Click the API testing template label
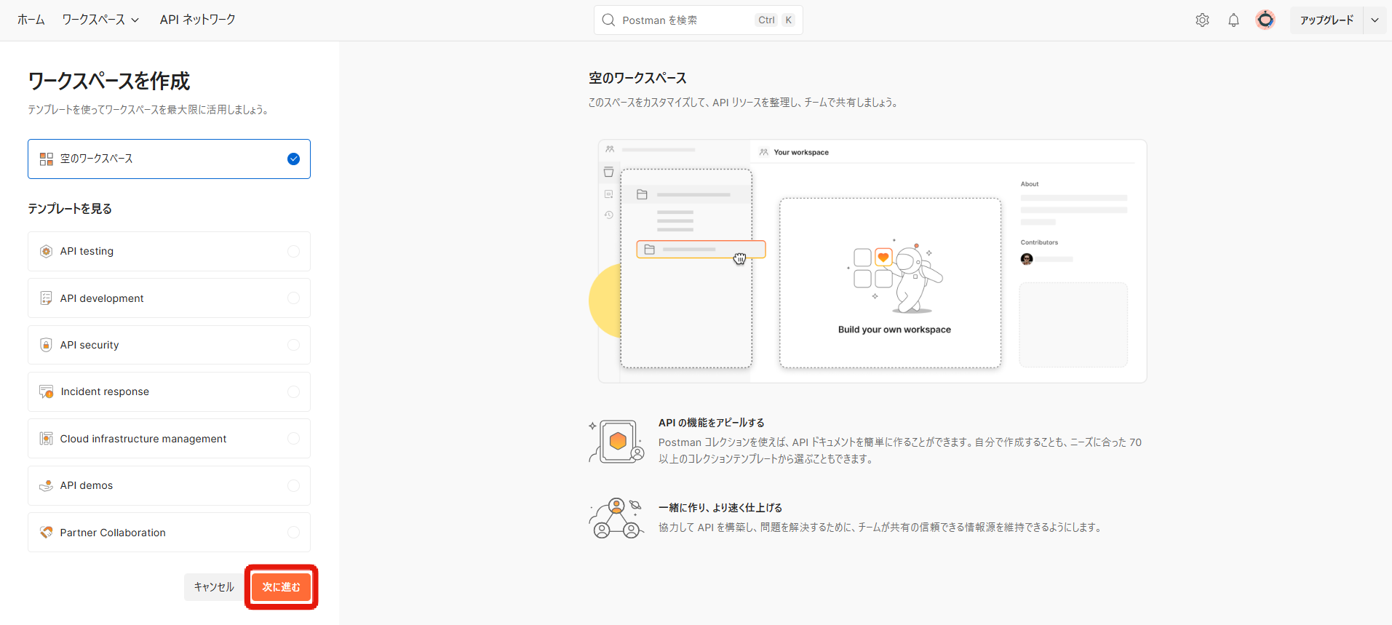Image resolution: width=1392 pixels, height=625 pixels. [87, 251]
